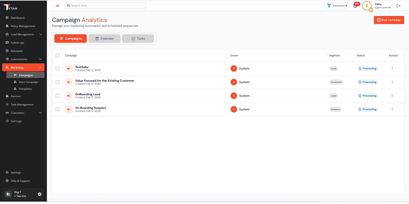Screen dimensions: 409x204
Task: Open Campaigns under Marketing in sidebar
Action: click(x=26, y=75)
